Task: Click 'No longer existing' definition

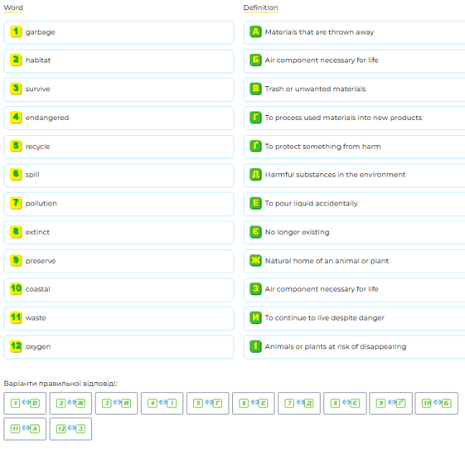Action: 297,232
